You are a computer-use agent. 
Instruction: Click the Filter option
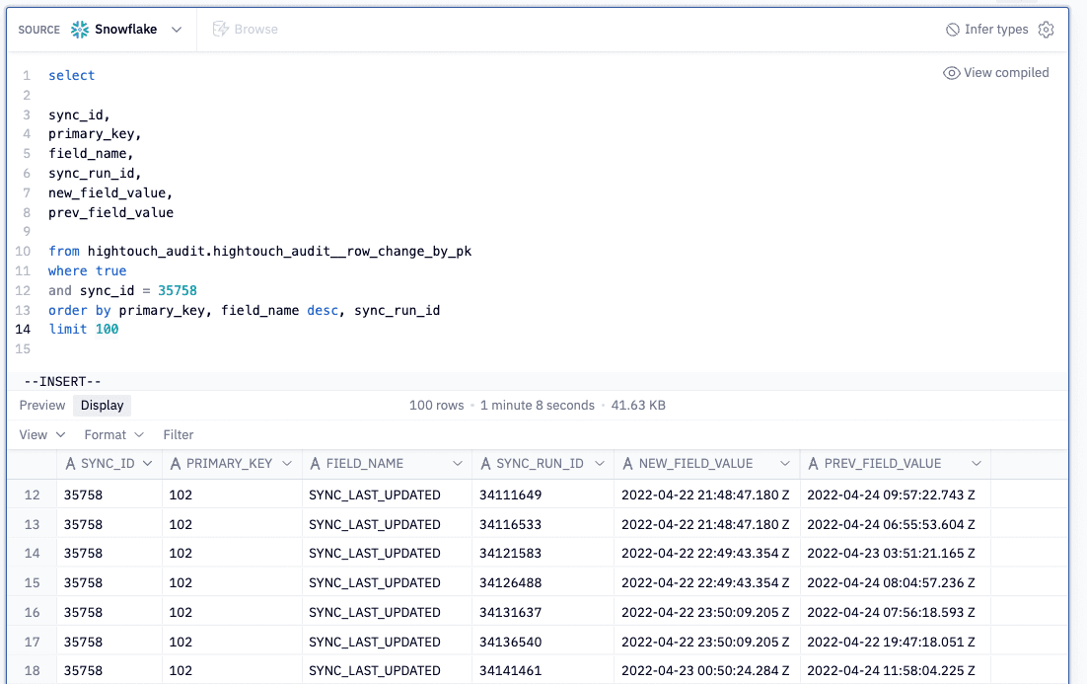coord(178,434)
